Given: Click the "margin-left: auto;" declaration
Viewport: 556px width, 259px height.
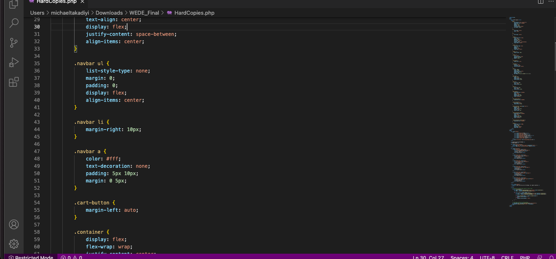Looking at the screenshot, I should pyautogui.click(x=112, y=210).
